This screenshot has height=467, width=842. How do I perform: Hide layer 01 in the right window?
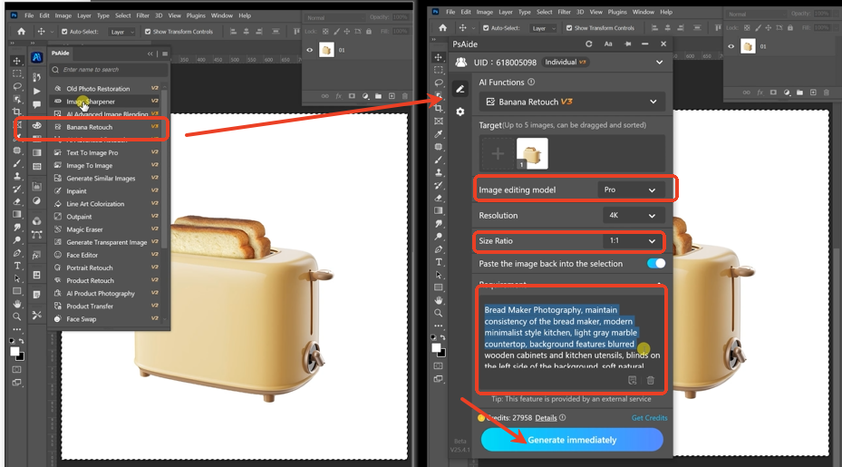731,46
